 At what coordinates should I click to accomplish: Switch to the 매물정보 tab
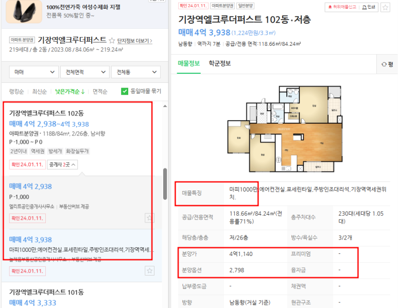coord(188,63)
